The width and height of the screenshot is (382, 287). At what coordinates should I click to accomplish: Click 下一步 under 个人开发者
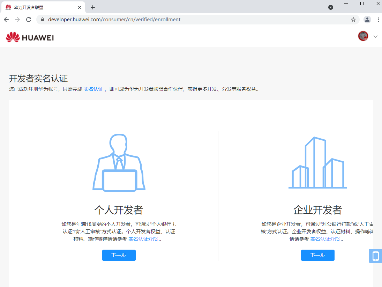tap(119, 255)
